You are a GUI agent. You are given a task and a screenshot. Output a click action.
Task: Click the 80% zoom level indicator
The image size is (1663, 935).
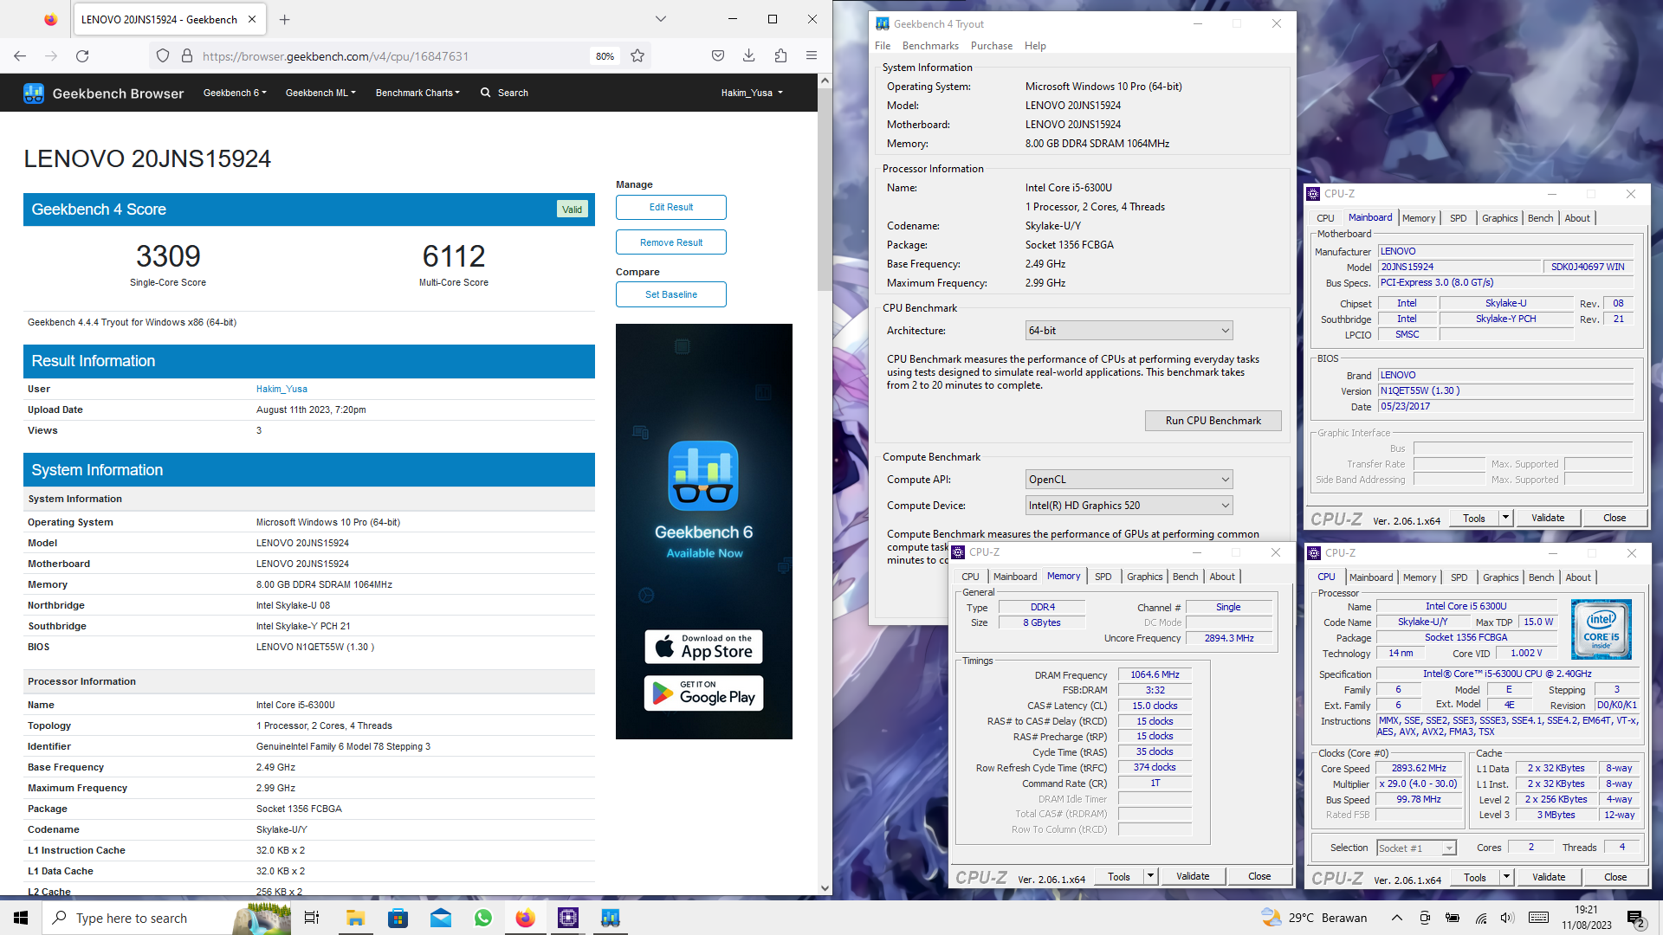point(605,56)
